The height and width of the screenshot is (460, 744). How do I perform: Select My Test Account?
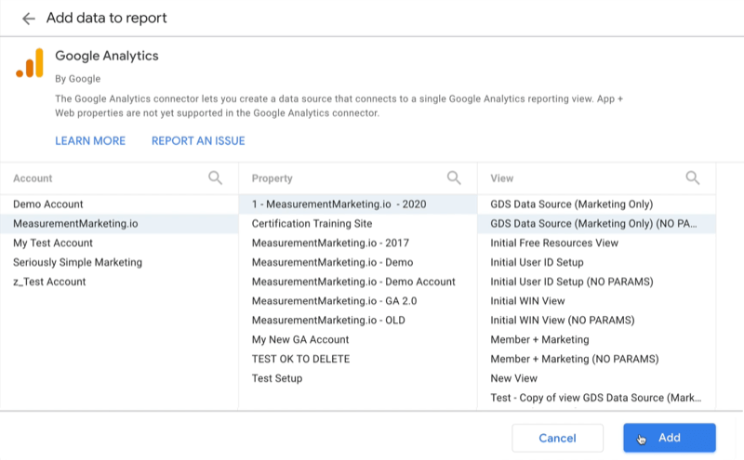(x=119, y=243)
